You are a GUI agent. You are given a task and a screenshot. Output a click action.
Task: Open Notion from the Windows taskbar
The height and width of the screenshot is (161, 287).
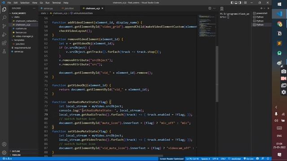click(279, 34)
